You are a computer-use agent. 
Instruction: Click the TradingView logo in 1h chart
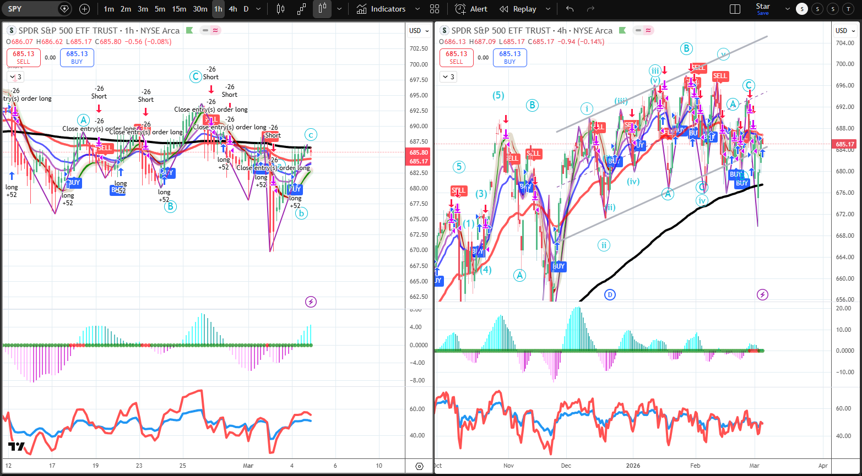pyautogui.click(x=17, y=447)
